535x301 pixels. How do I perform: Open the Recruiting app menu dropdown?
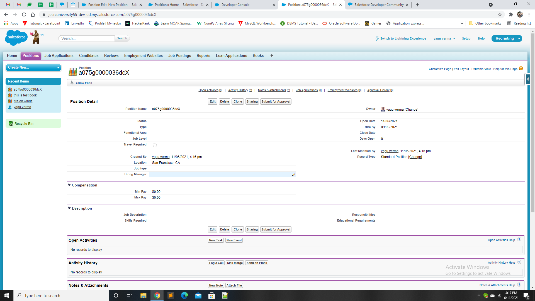coord(519,39)
